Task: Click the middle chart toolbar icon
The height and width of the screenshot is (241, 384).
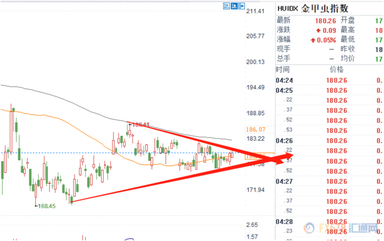Action: point(235,6)
